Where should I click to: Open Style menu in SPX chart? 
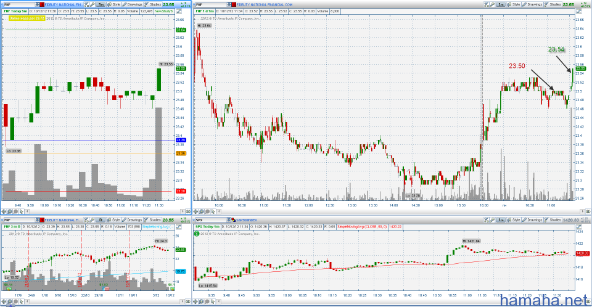pyautogui.click(x=514, y=220)
